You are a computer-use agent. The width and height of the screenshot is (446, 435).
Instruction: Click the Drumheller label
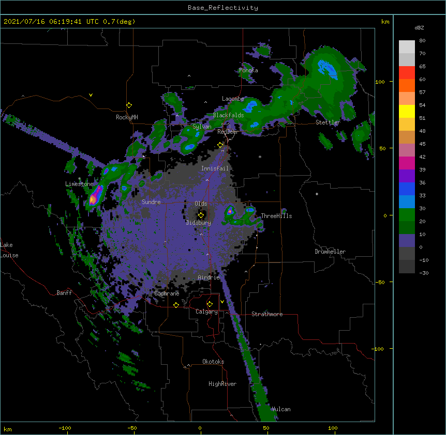330,252
